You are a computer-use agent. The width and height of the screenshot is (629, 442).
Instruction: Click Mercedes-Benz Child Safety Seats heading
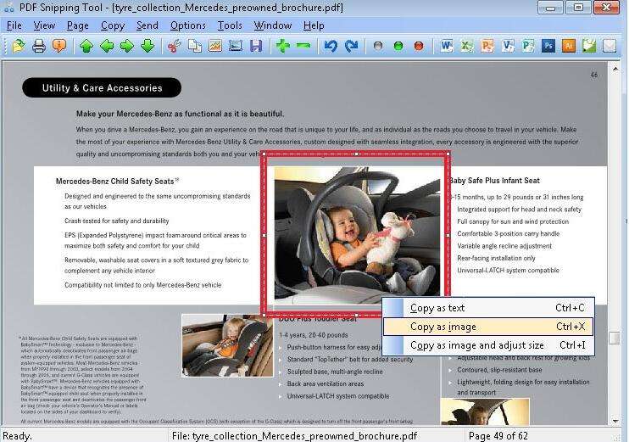pyautogui.click(x=117, y=181)
